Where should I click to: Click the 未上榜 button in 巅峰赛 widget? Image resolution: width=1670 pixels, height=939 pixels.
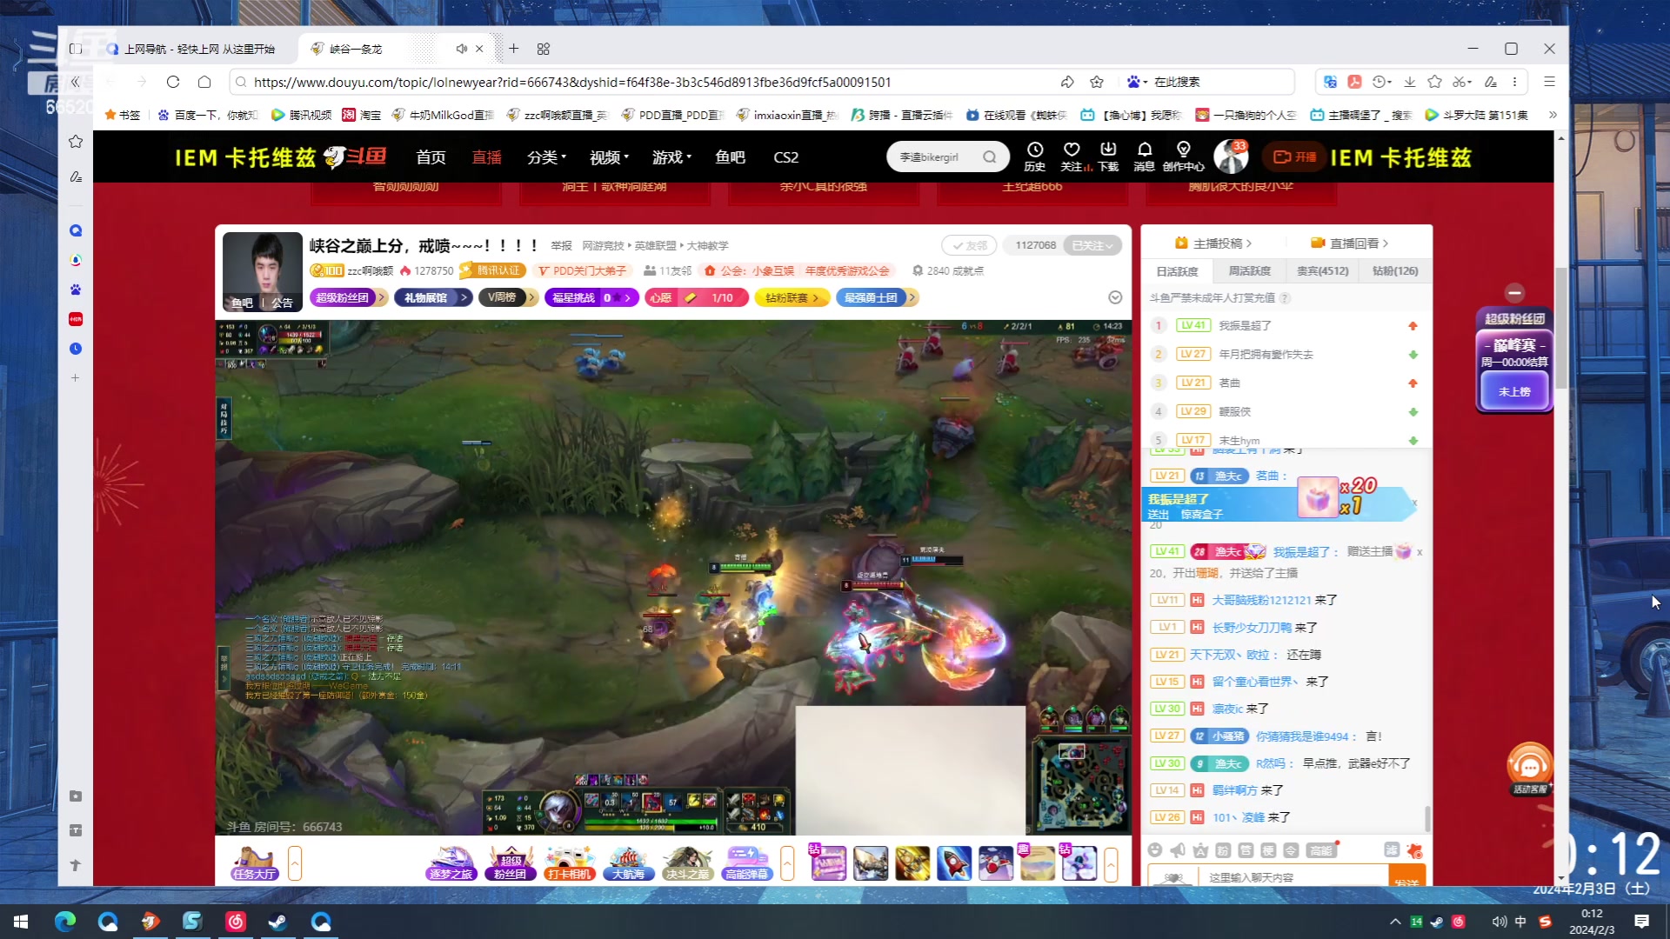[x=1514, y=391]
